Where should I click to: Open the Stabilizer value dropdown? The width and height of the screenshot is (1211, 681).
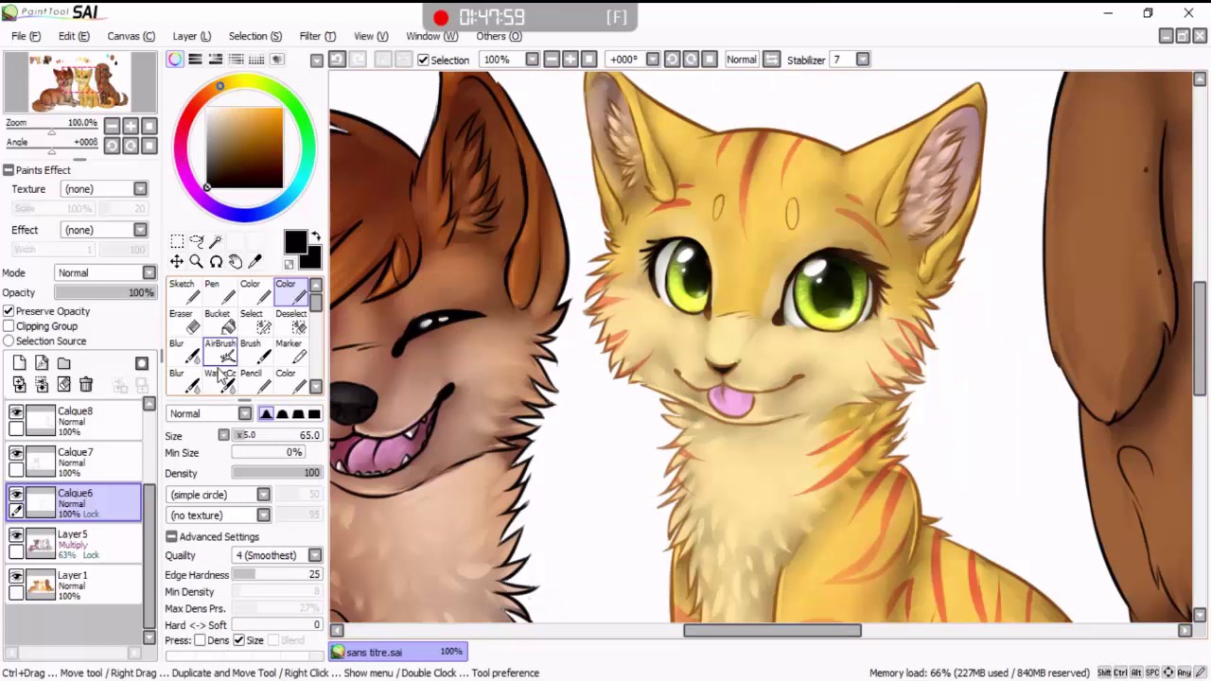pyautogui.click(x=863, y=60)
